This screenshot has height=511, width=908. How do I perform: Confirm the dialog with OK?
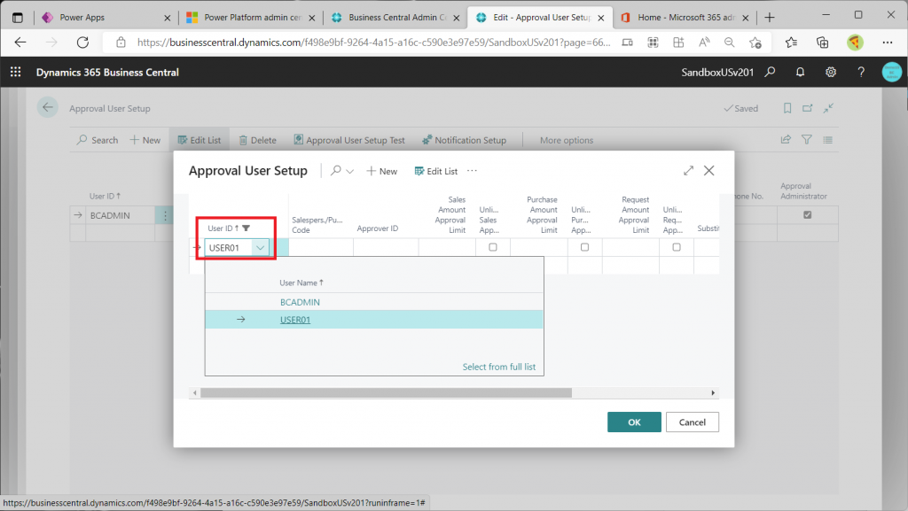(634, 422)
